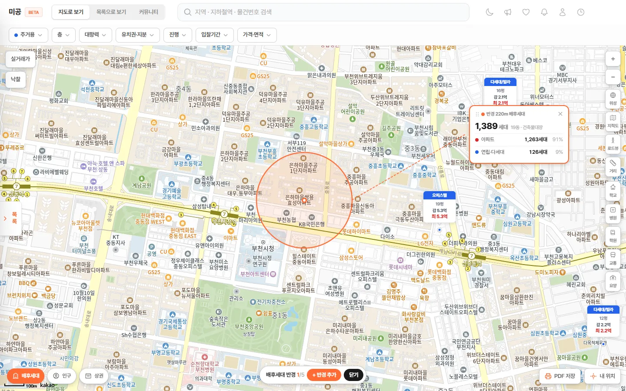Open the 입찰기간 filter dropdown
This screenshot has width=626, height=391.
pos(215,35)
